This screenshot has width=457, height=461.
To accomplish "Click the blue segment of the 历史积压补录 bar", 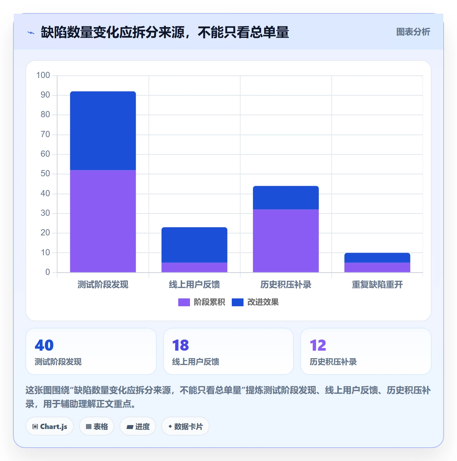I will click(x=286, y=198).
